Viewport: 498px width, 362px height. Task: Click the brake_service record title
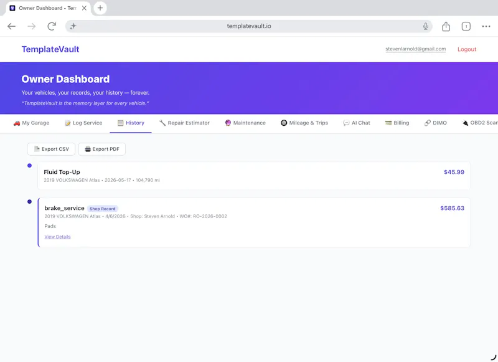tap(64, 208)
